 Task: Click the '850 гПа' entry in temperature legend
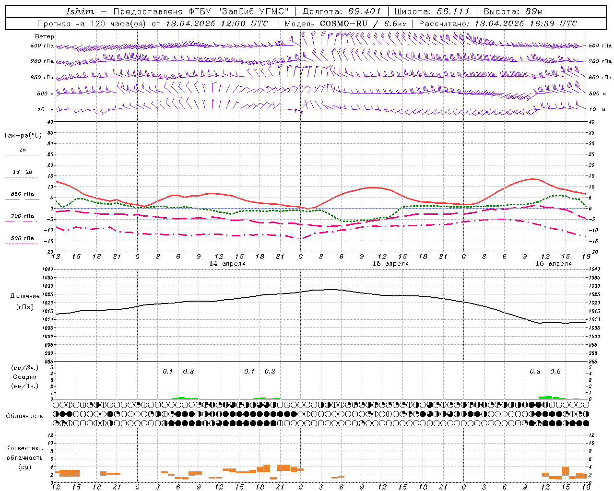coord(23,194)
